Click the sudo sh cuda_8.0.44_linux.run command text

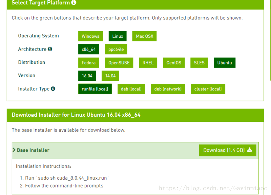[x=73, y=178]
